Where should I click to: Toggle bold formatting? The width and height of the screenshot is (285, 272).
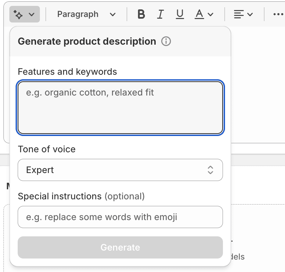click(x=141, y=14)
